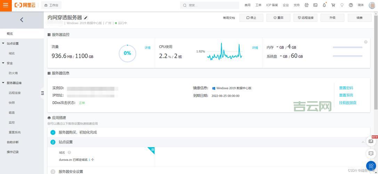Collapse the 站点设置 sidebar group
This screenshot has height=174, width=378.
pos(3,43)
